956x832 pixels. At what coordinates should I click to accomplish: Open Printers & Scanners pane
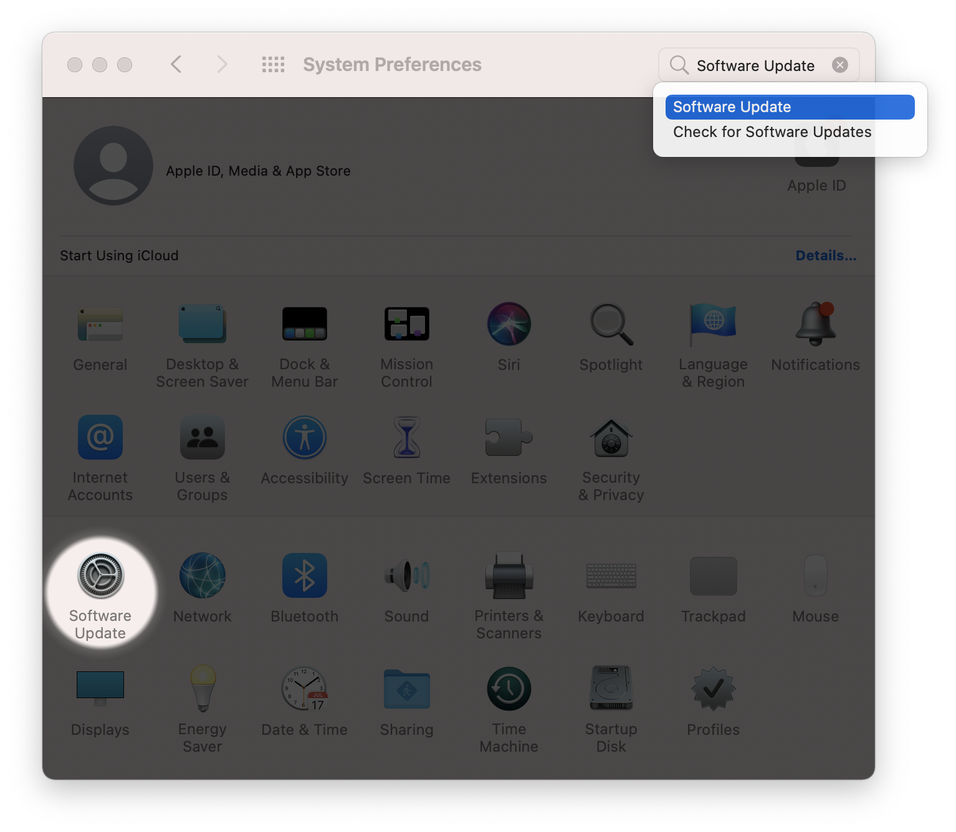[x=509, y=597]
